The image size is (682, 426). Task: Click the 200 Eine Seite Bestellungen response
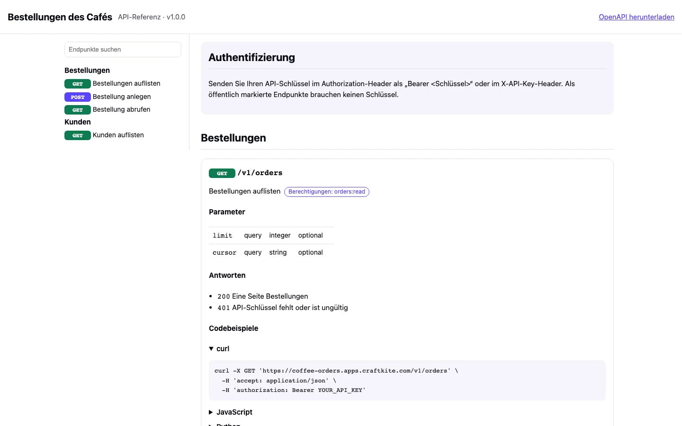(263, 296)
